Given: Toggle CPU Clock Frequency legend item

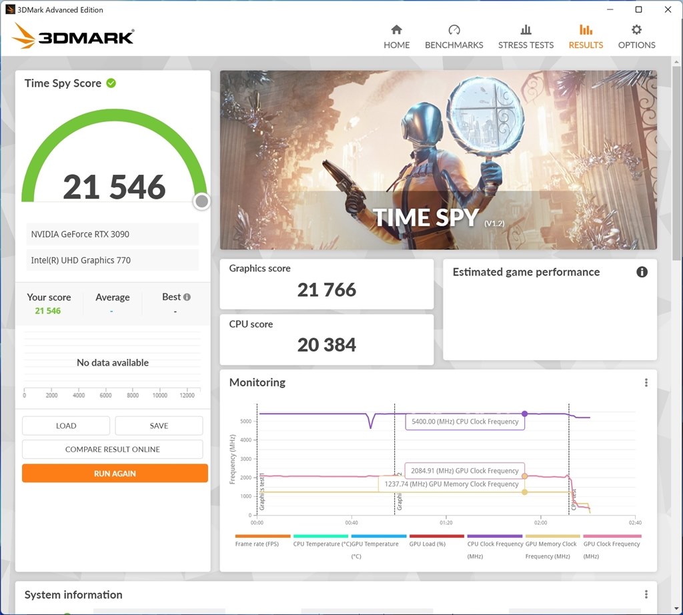Looking at the screenshot, I should [x=495, y=546].
